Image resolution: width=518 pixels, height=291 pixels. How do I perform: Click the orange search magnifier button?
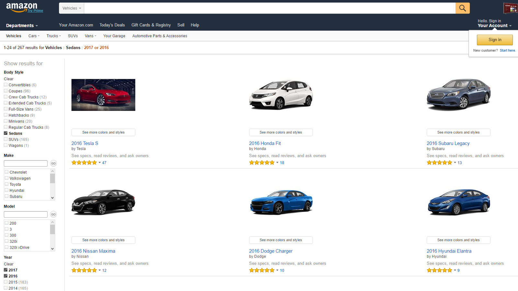coord(462,8)
